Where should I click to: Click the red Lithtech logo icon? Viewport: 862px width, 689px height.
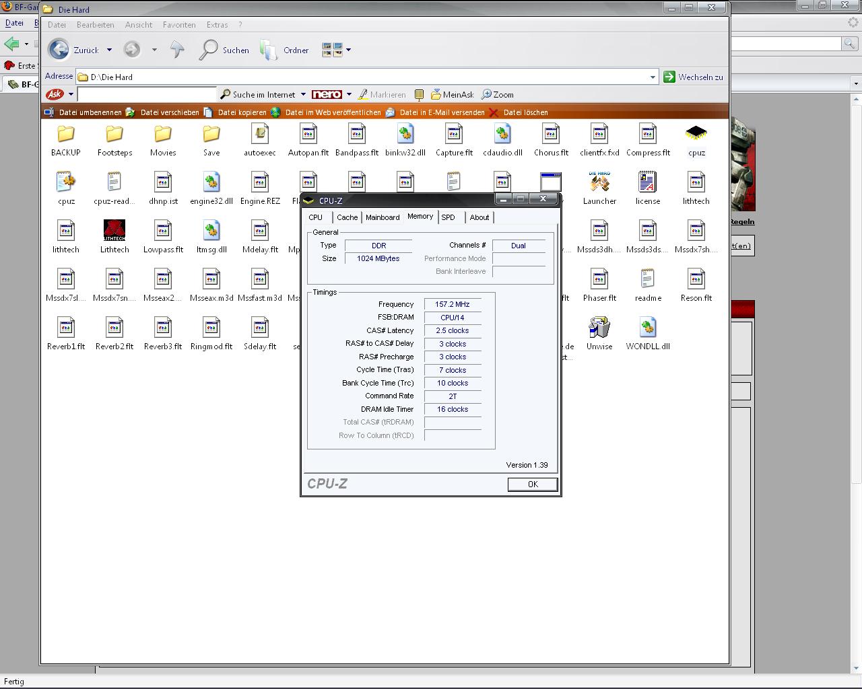pos(114,231)
